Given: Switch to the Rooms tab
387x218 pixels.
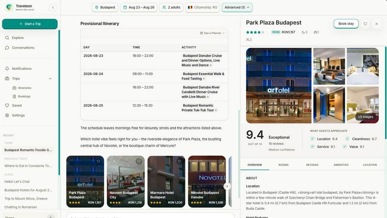Looking at the screenshot, I should click(x=283, y=165).
